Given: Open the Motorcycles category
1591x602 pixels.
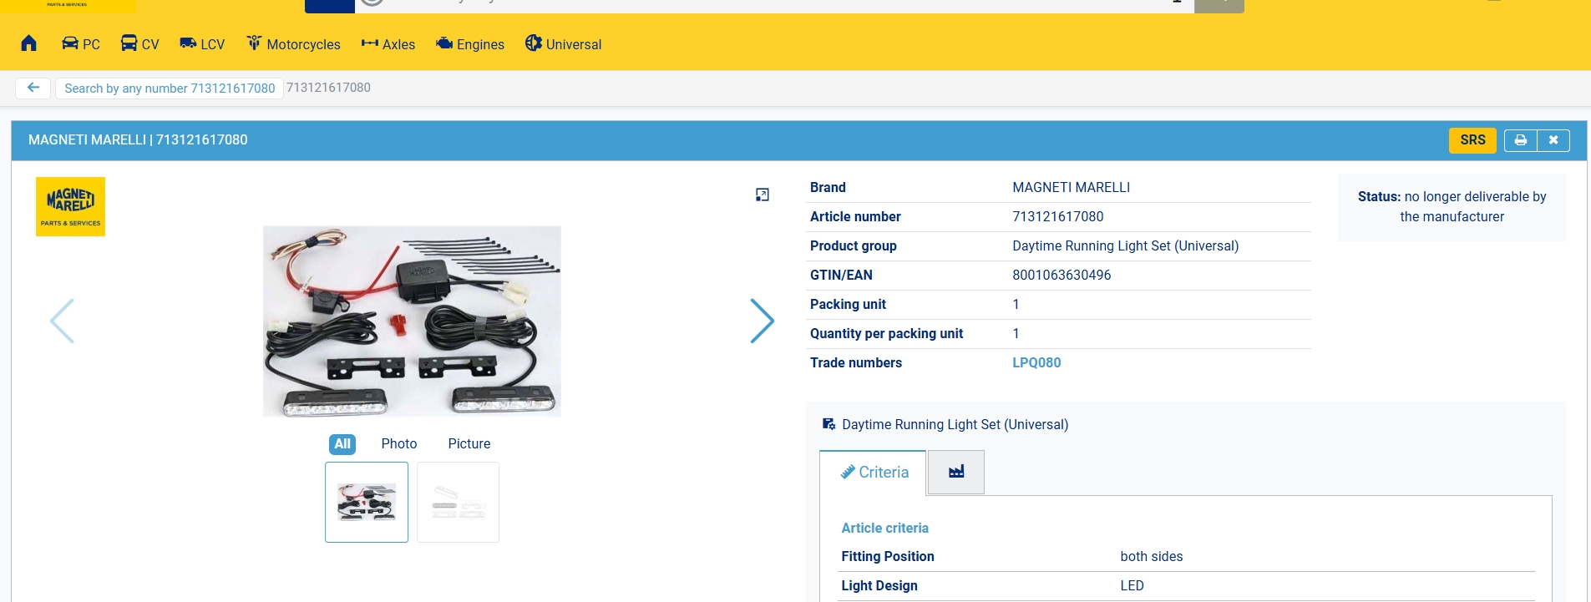Looking at the screenshot, I should click(x=293, y=44).
